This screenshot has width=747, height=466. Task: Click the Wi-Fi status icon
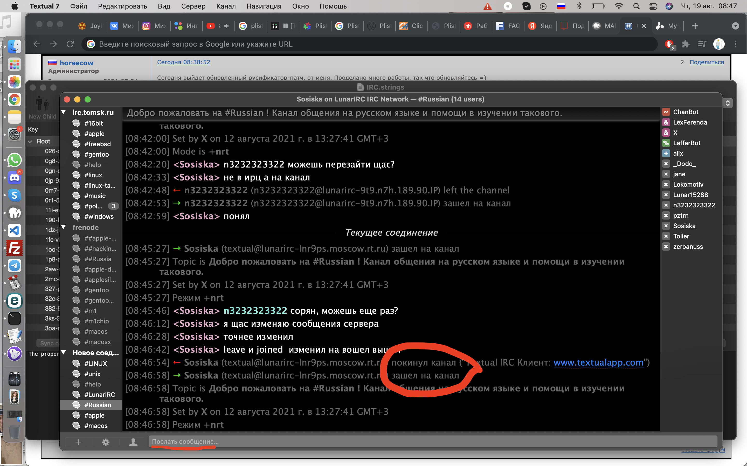click(x=618, y=6)
